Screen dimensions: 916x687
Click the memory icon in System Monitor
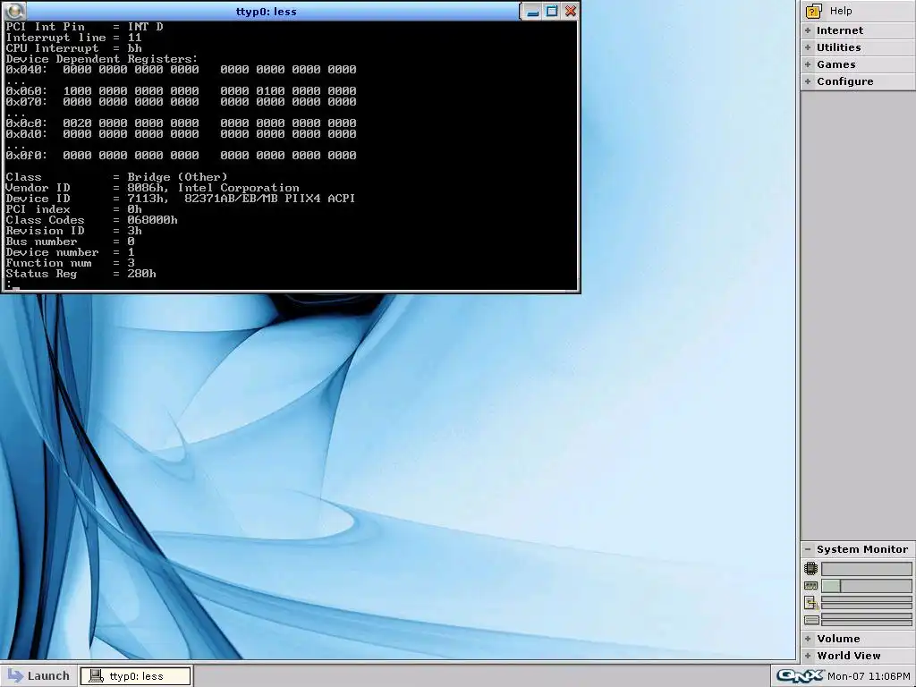pos(810,585)
